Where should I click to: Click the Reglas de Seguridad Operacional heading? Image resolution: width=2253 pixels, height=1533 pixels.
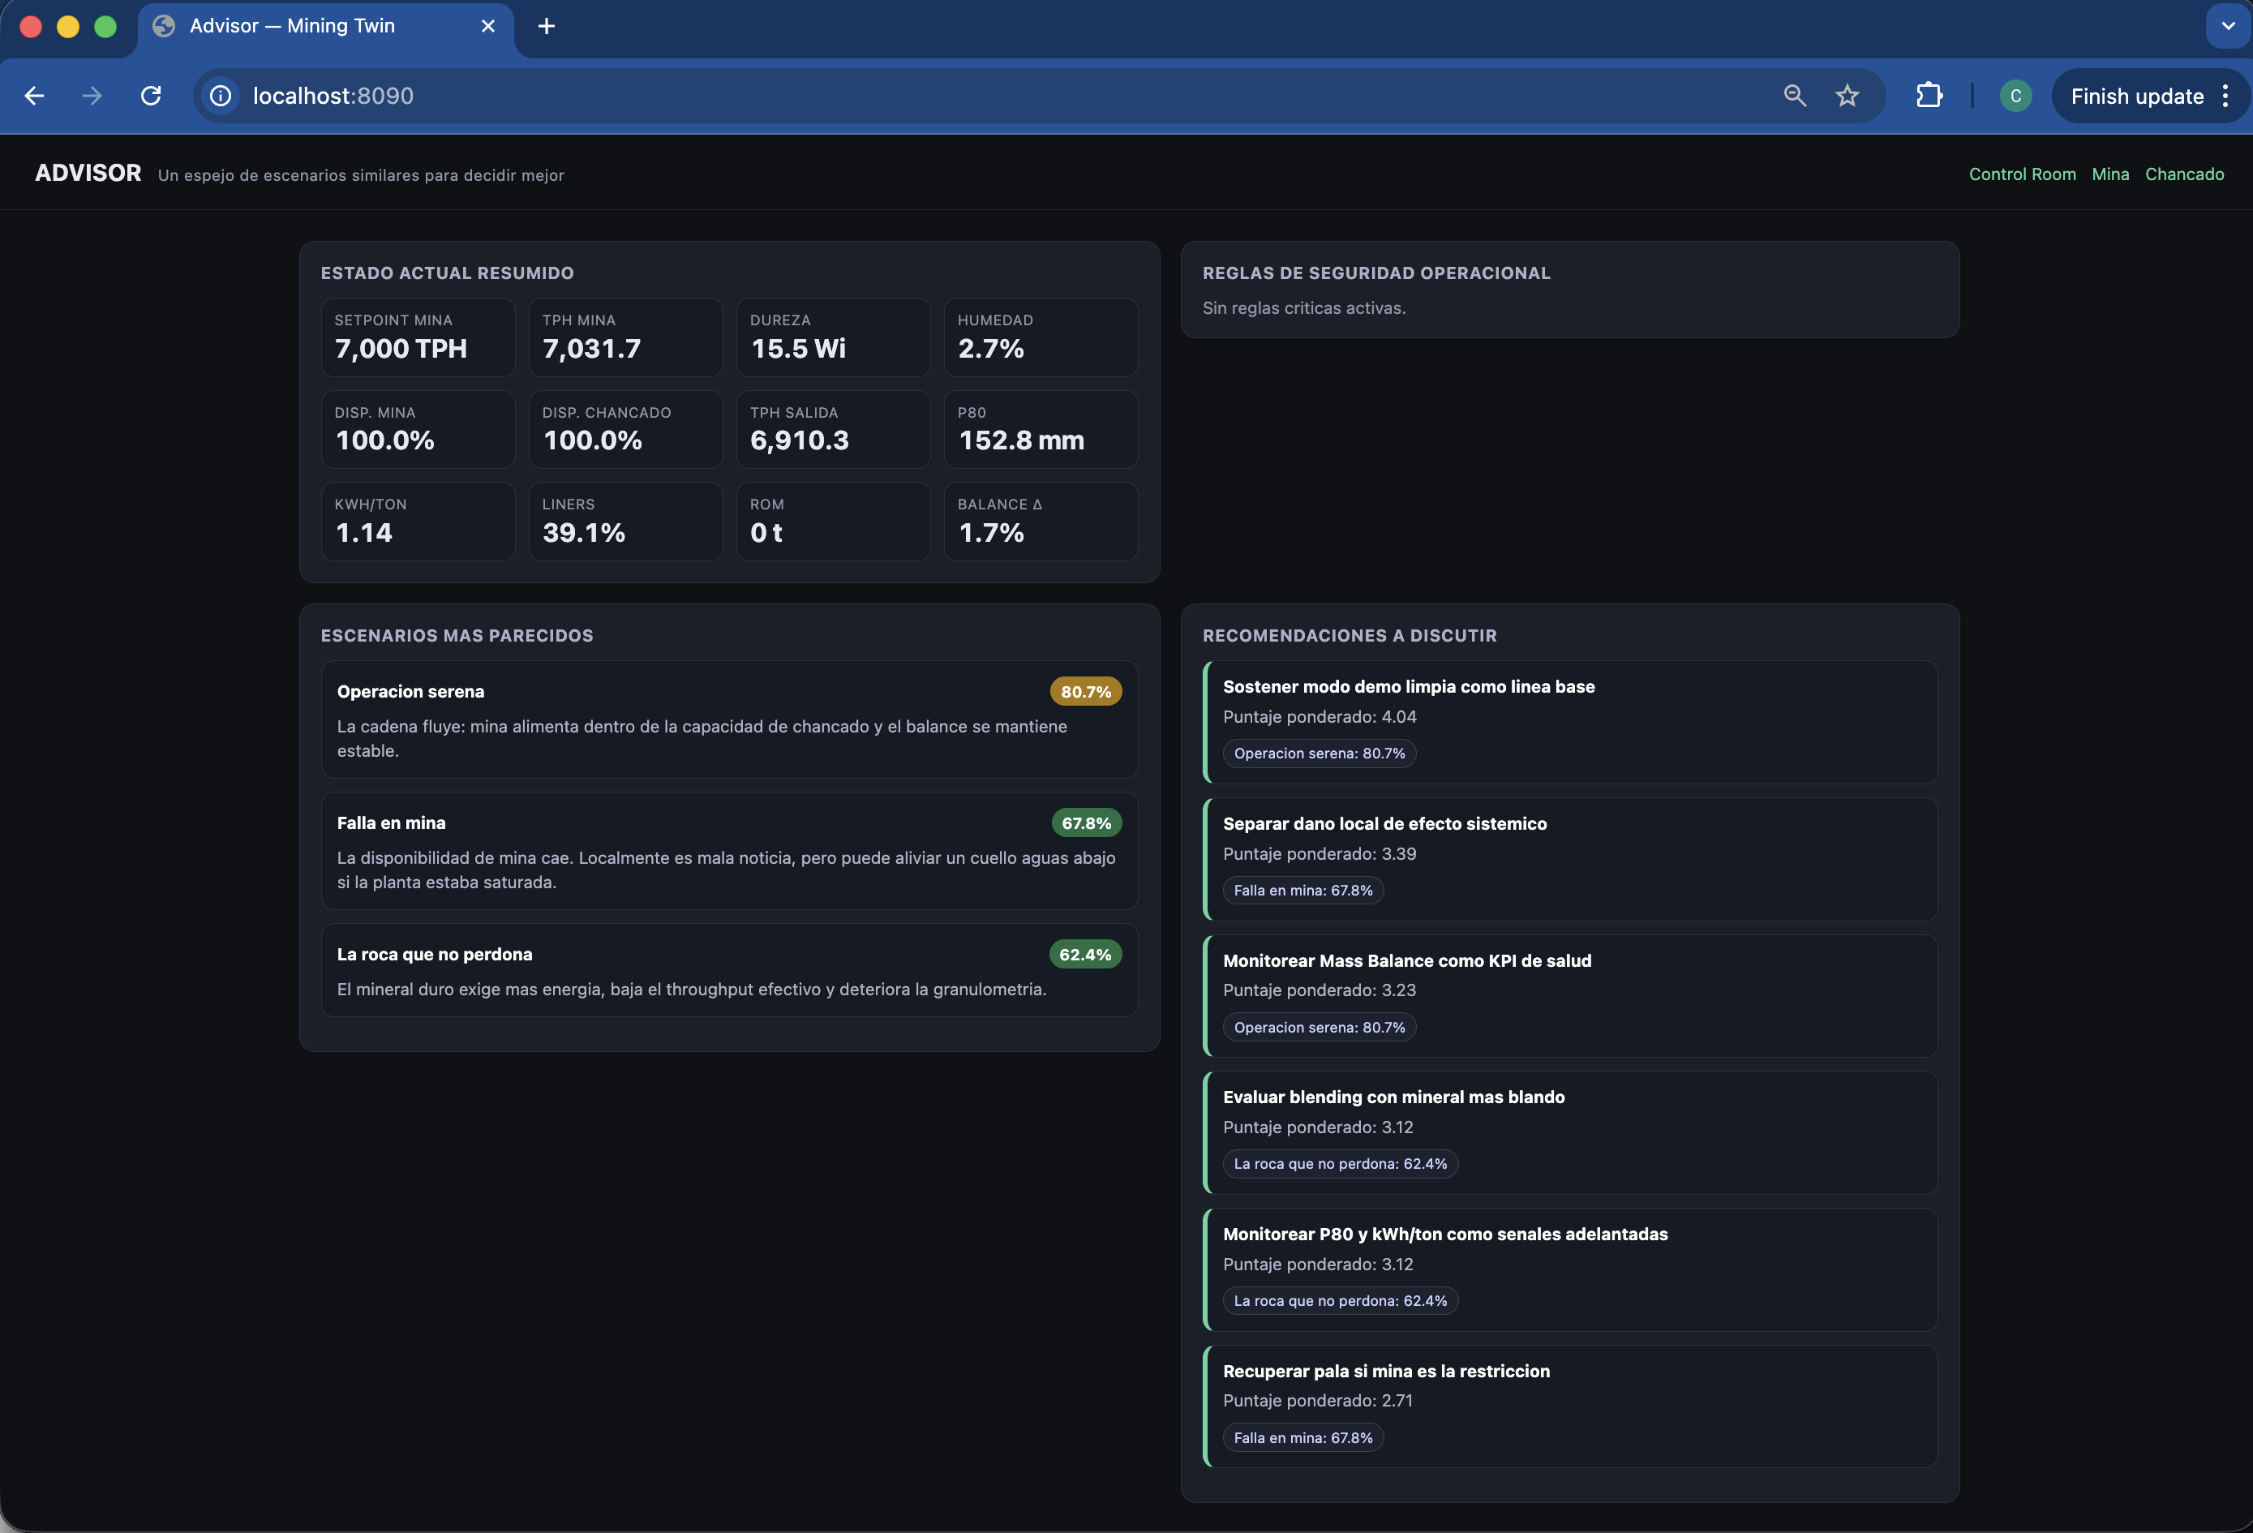coord(1376,273)
